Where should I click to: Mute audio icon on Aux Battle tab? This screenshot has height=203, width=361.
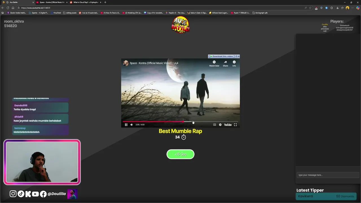7,2
